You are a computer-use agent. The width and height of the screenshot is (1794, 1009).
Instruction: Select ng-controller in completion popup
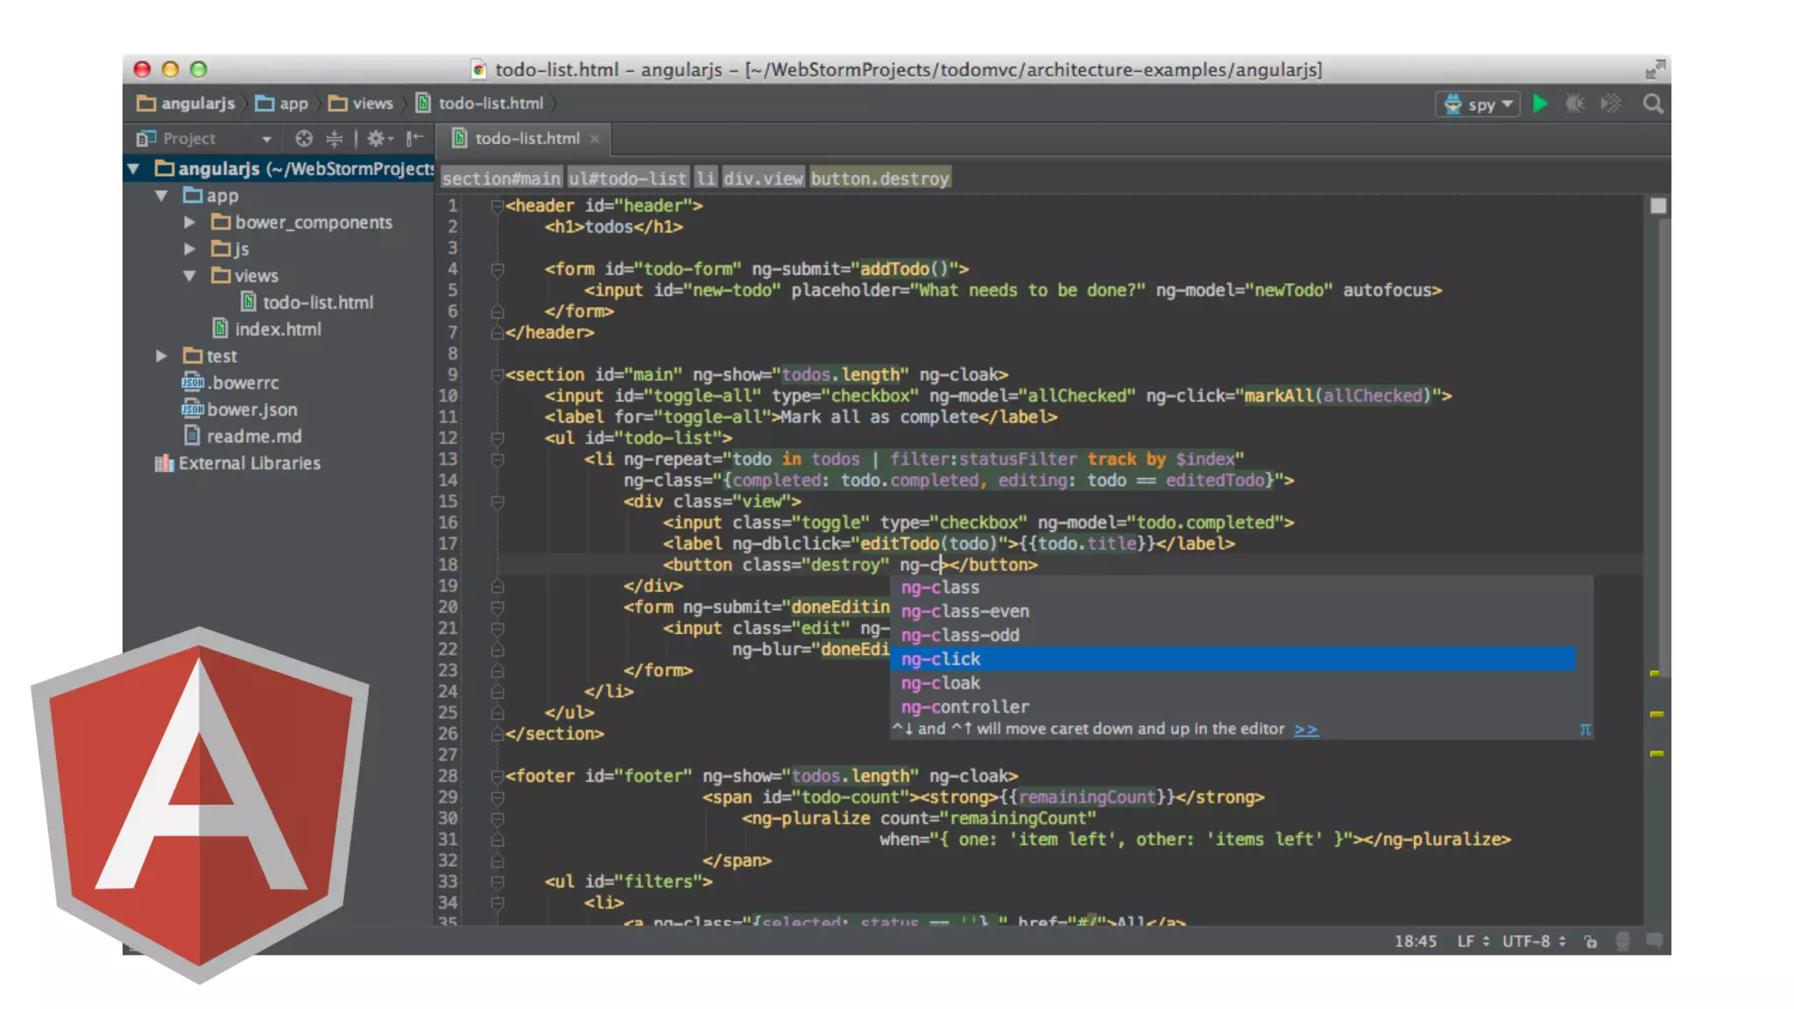click(x=964, y=707)
